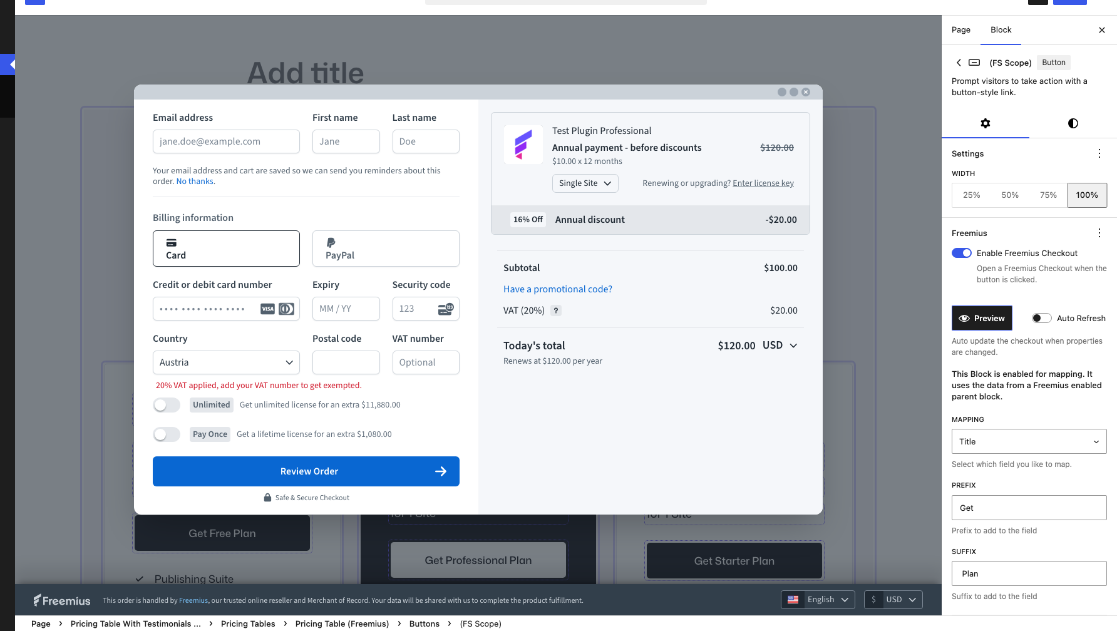Click the VAT number field
The image size is (1117, 631).
pyautogui.click(x=426, y=362)
